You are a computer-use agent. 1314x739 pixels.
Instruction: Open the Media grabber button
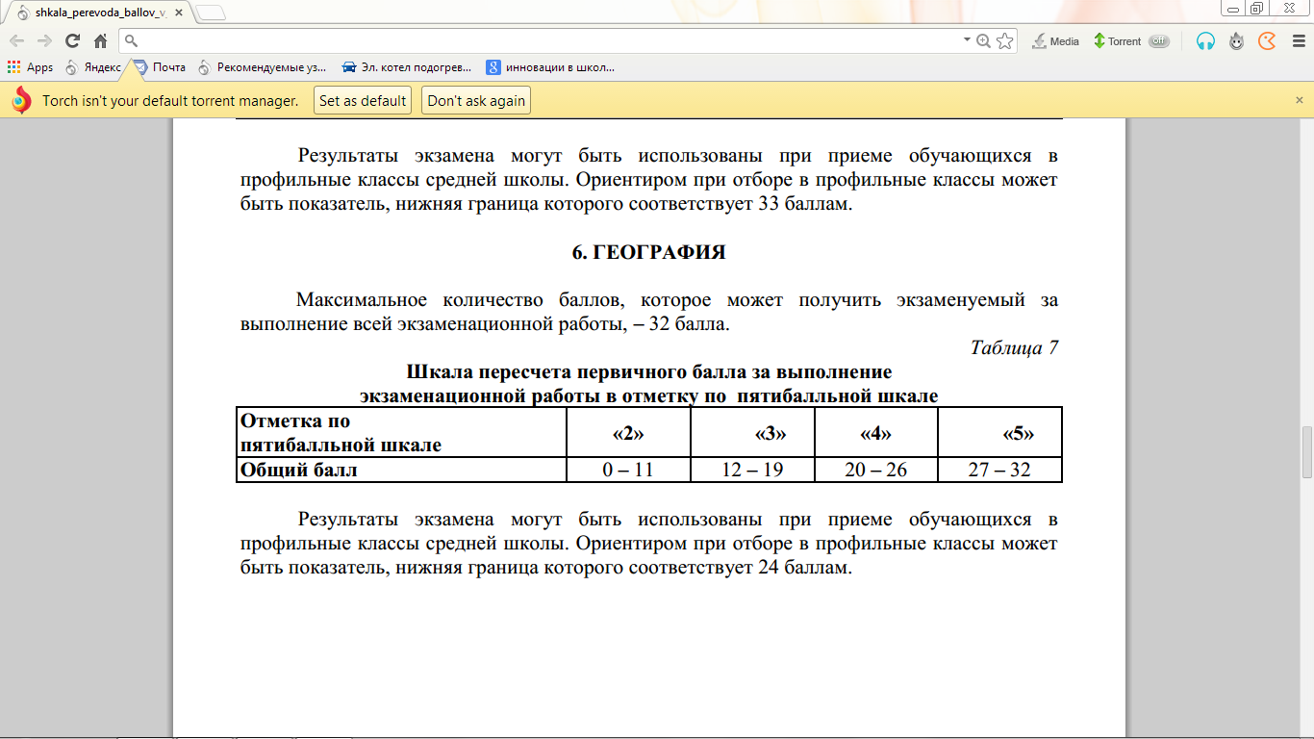1055,41
